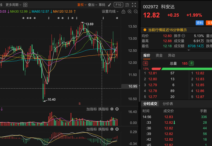Click 换指标 in the volume panel

[x=103, y=109]
